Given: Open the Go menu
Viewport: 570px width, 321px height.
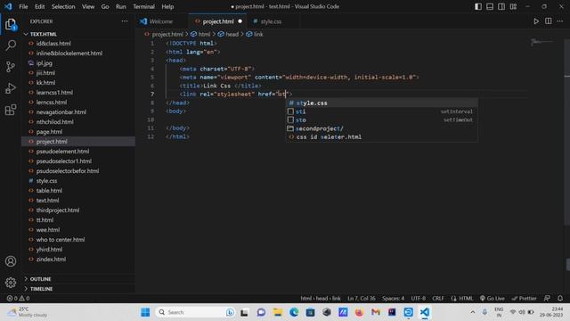Looking at the screenshot, I should 105,6.
